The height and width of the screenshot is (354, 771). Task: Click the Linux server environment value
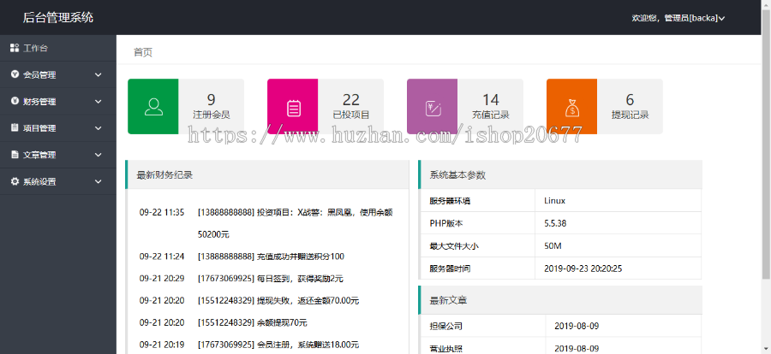[x=554, y=200]
